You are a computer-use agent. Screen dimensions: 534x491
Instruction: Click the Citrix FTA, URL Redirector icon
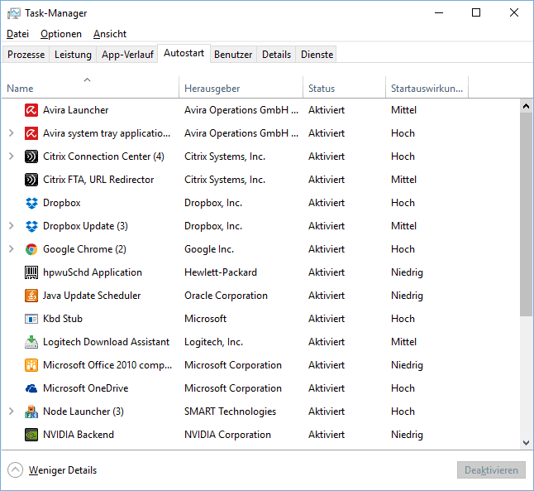31,180
